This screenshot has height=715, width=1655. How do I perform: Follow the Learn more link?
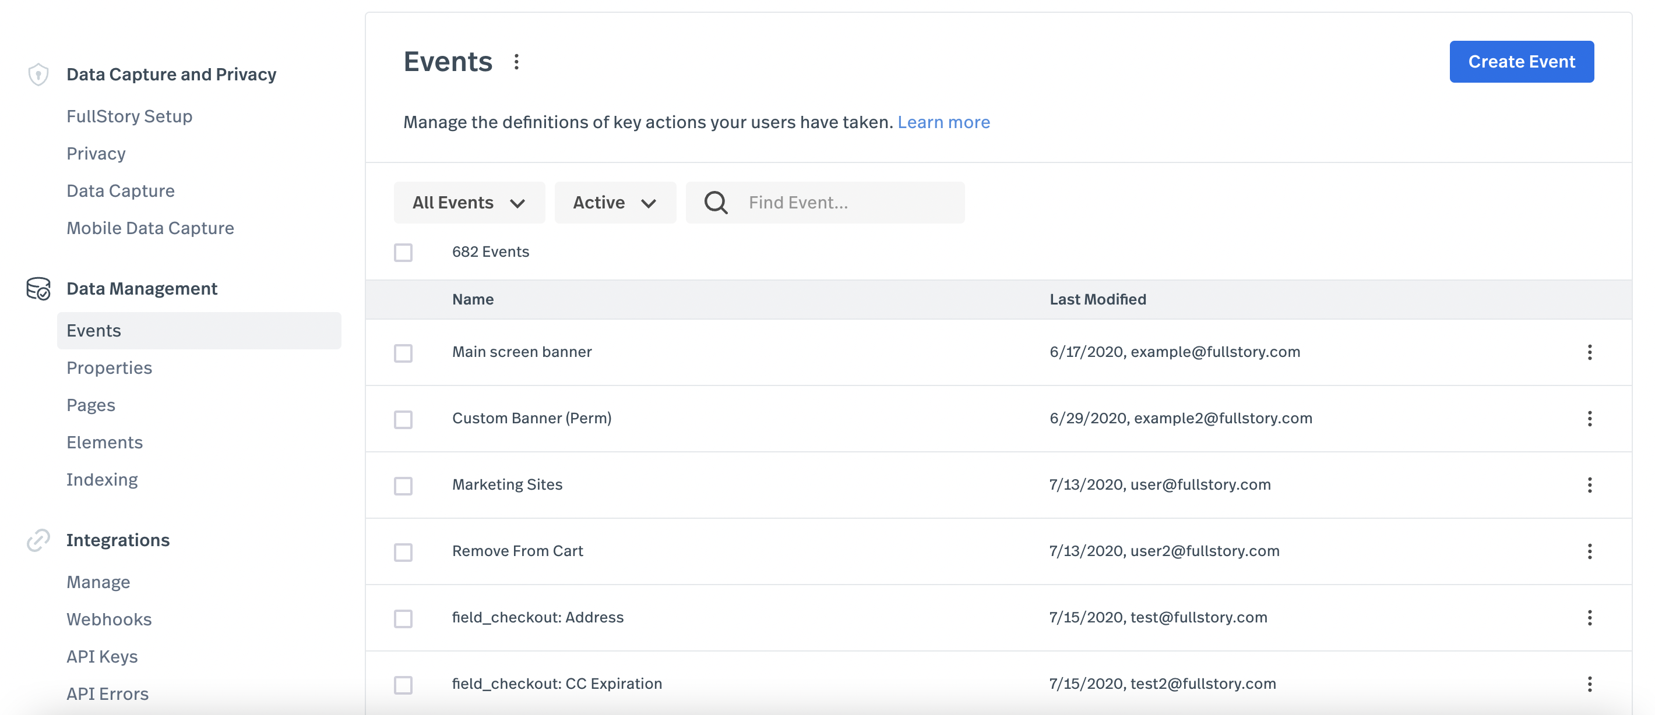pos(943,122)
